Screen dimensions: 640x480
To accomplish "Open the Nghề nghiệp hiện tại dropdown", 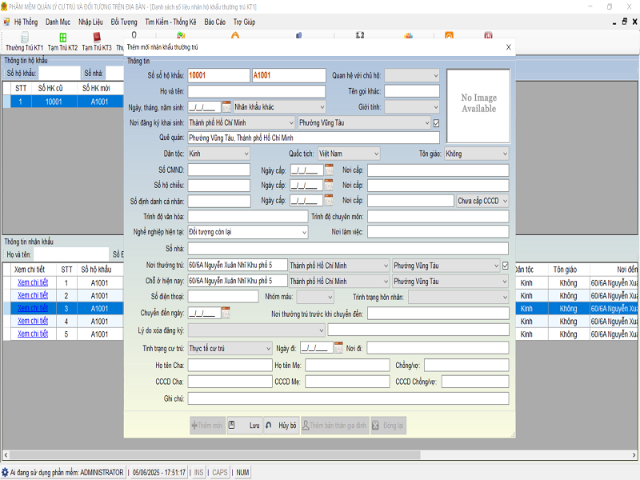I will (x=248, y=232).
